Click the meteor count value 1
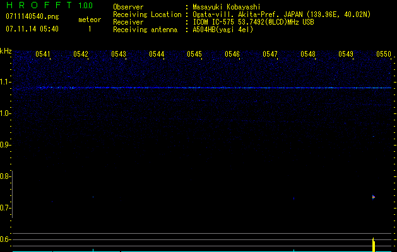The height and width of the screenshot is (252, 397). point(90,29)
